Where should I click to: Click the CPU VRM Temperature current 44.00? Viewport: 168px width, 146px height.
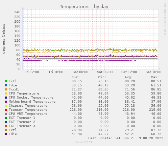coord(77,114)
